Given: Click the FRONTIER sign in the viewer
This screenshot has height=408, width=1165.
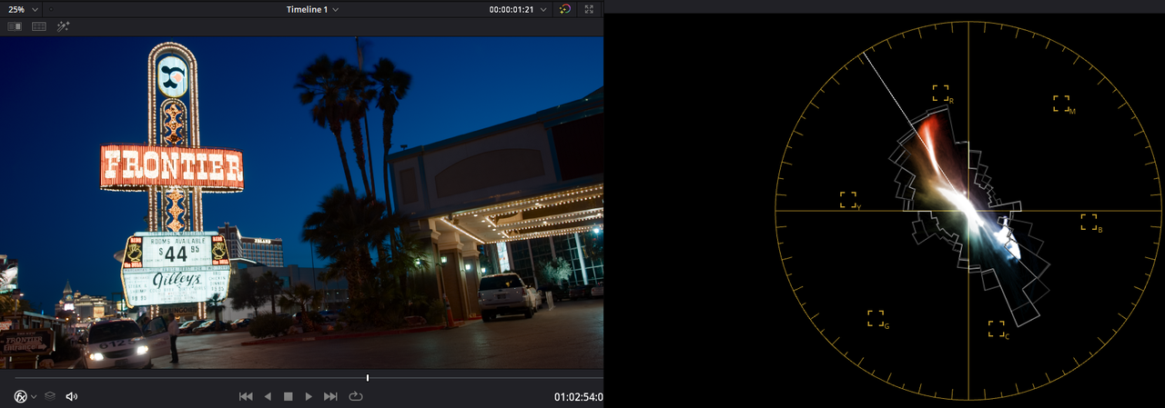Looking at the screenshot, I should tap(172, 167).
